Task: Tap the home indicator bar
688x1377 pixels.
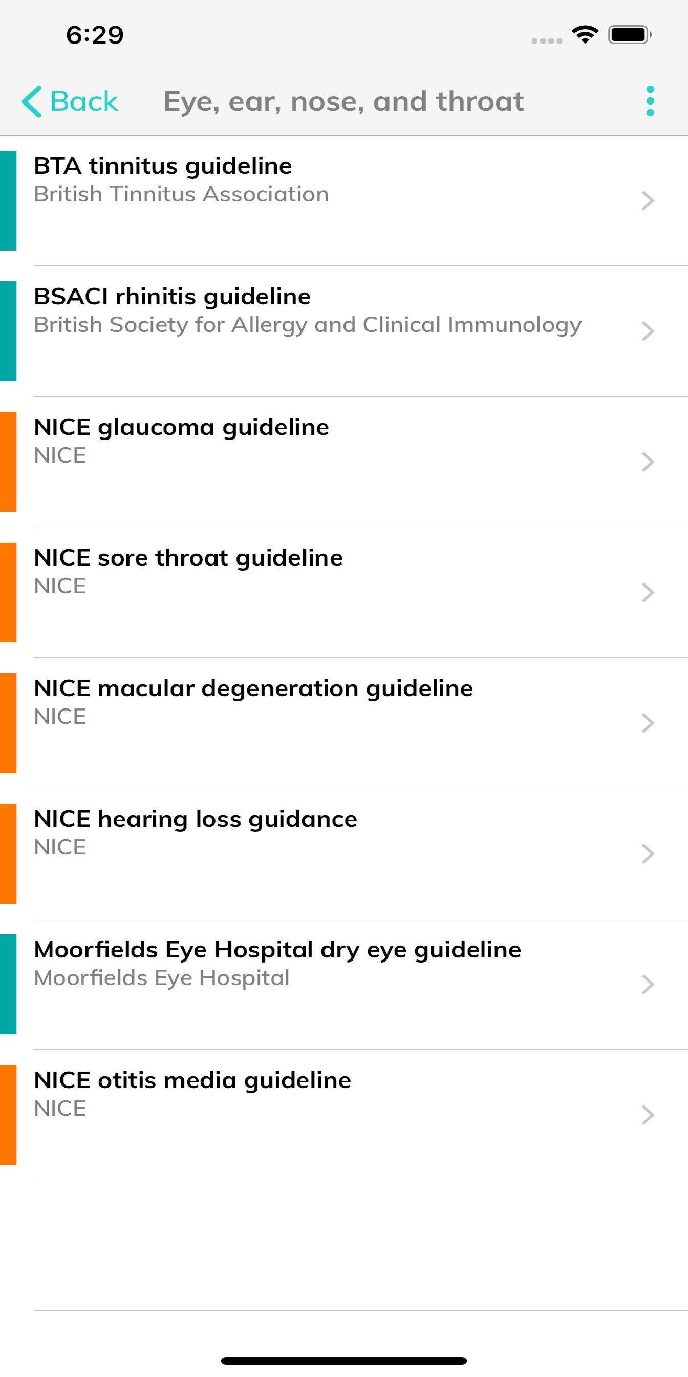Action: click(343, 1361)
